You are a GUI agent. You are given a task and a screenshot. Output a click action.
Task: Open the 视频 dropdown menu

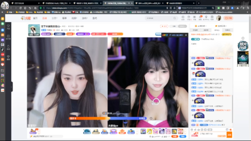coord(74,18)
